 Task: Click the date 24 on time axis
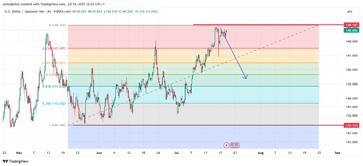click(158, 152)
